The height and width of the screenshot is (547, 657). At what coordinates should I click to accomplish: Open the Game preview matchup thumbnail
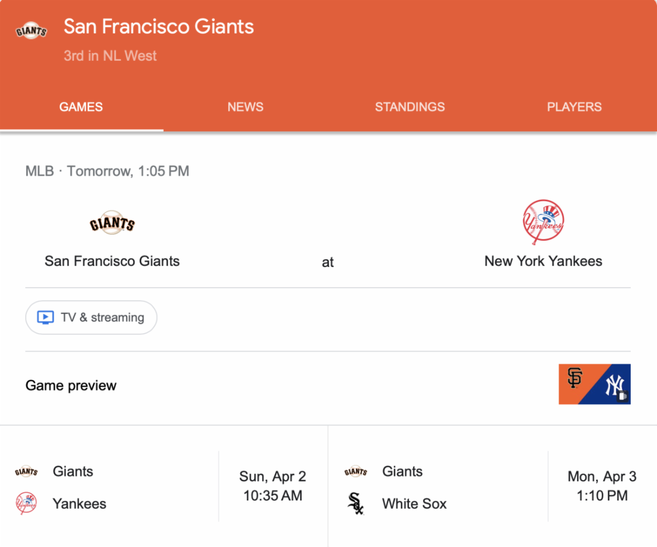[594, 384]
